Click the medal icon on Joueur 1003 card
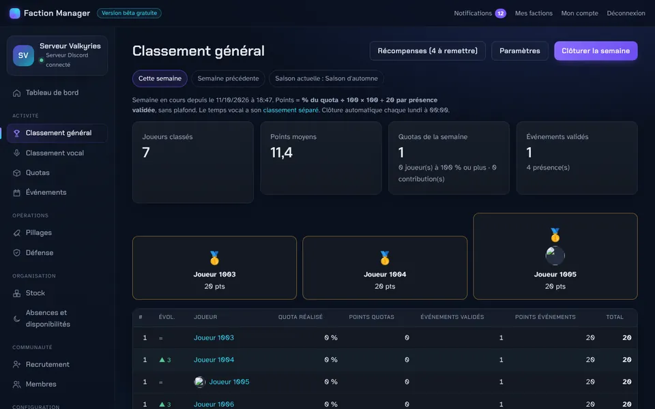Image resolution: width=655 pixels, height=409 pixels. point(214,258)
